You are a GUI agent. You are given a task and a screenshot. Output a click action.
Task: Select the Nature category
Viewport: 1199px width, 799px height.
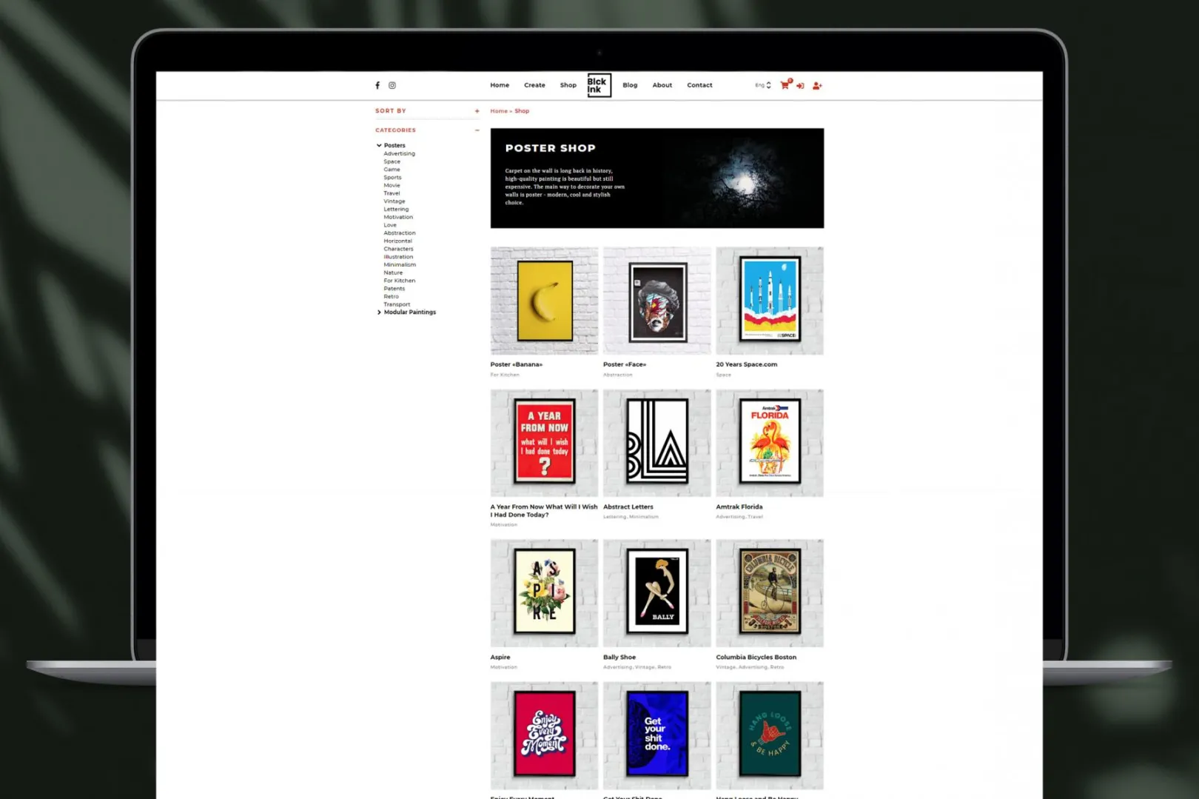(x=393, y=273)
